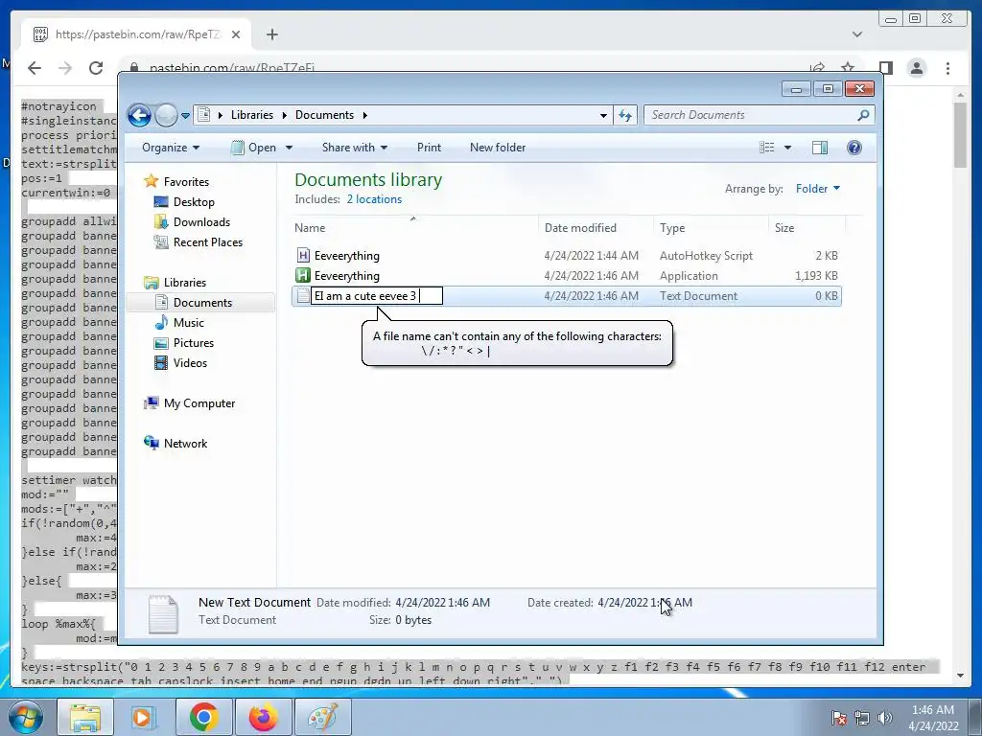Select Favorites in the navigation pane
The image size is (982, 736).
pyautogui.click(x=177, y=181)
